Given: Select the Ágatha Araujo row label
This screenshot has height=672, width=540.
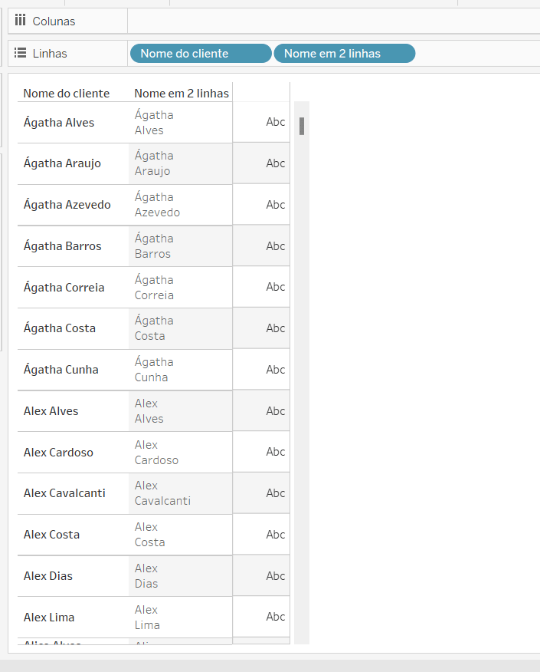Looking at the screenshot, I should coord(63,163).
